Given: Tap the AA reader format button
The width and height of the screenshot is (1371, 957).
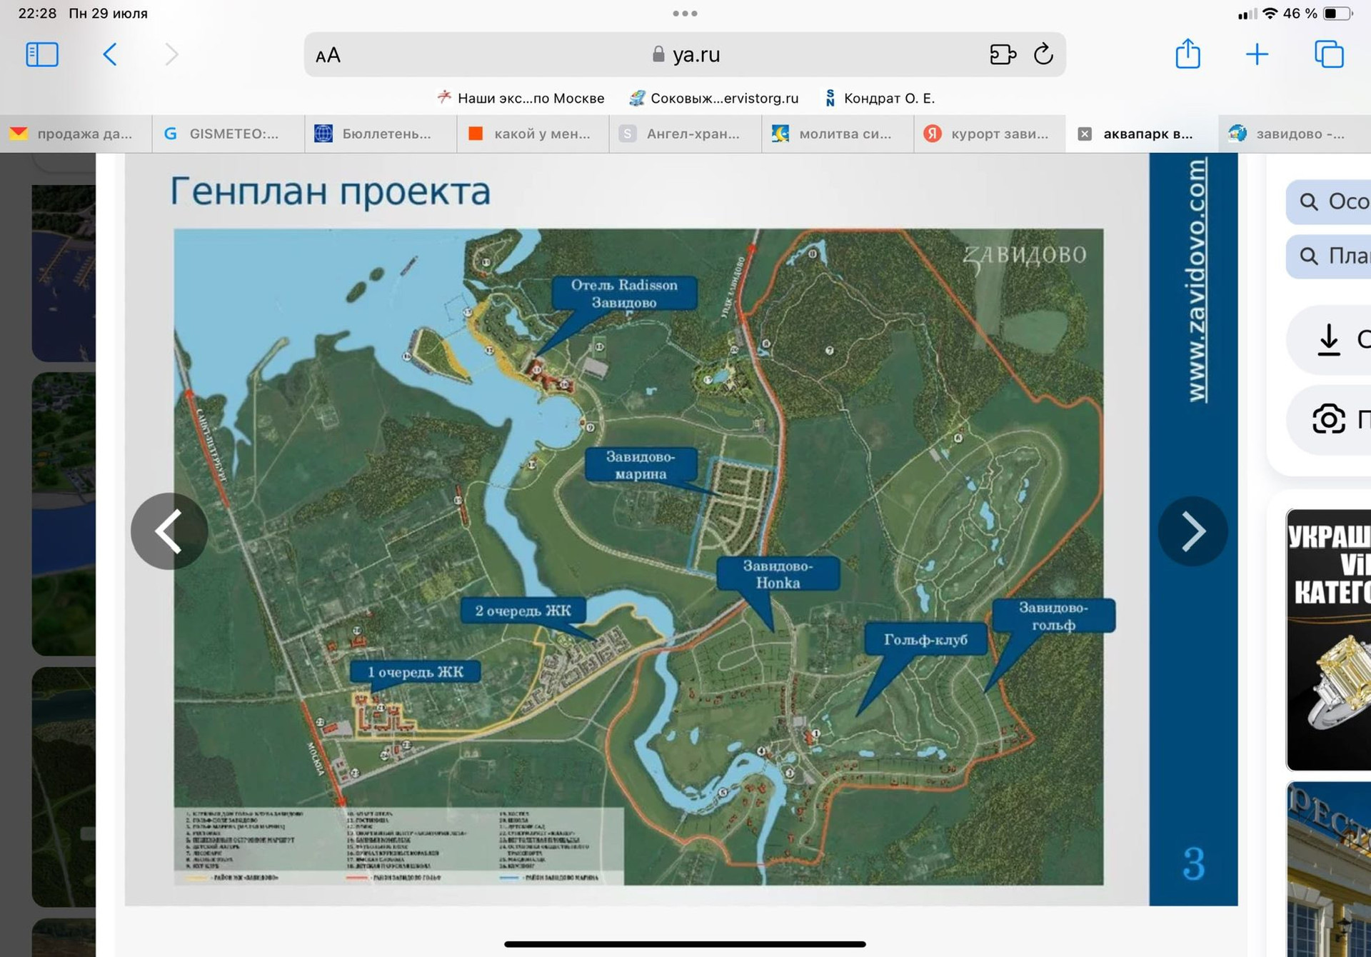Looking at the screenshot, I should click(x=328, y=56).
